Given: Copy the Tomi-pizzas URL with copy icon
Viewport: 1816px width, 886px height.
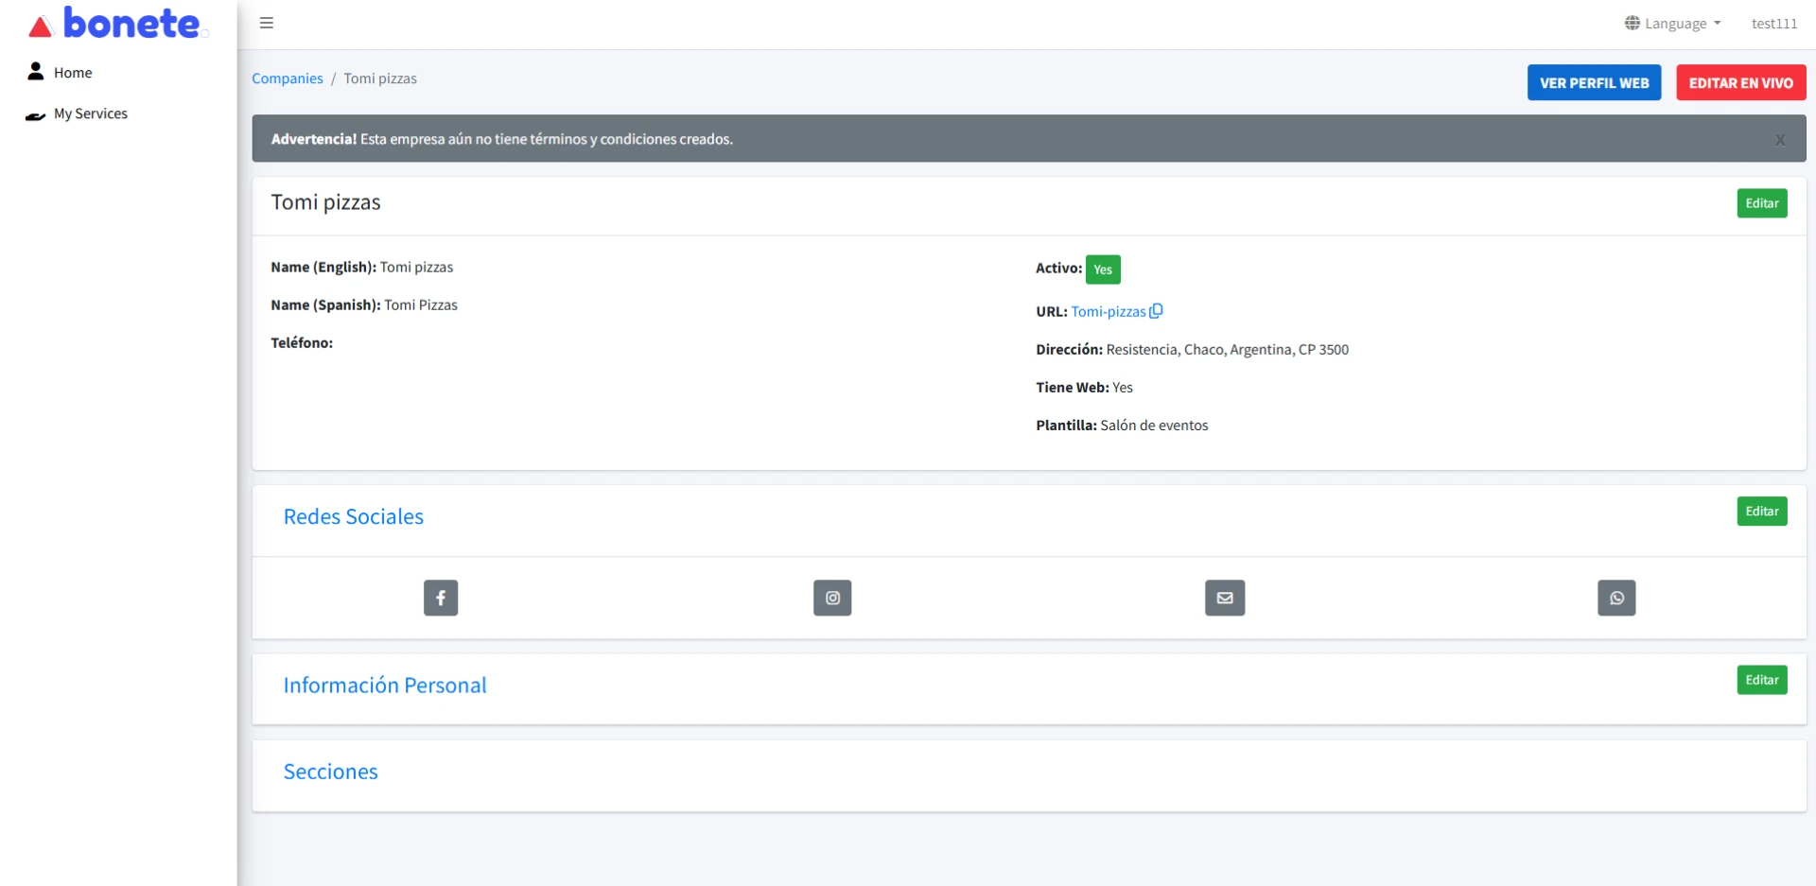Looking at the screenshot, I should [1156, 311].
